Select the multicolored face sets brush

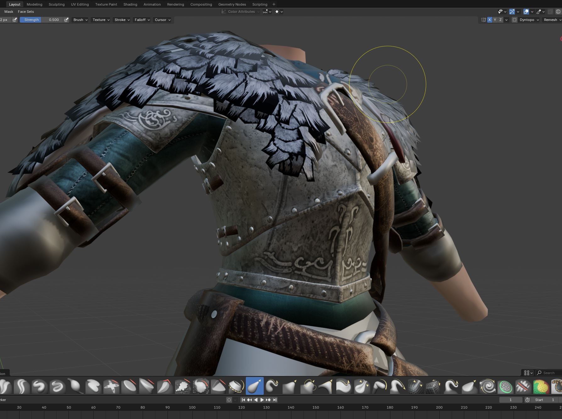[541, 386]
